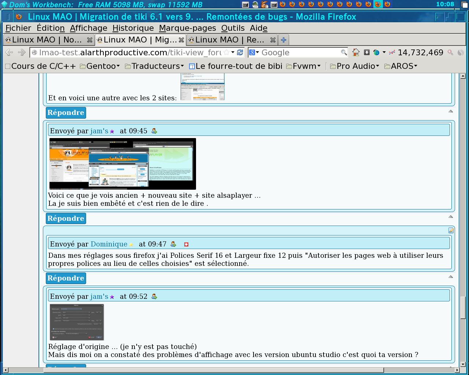Click the Swiss flag icon on Dominique's post

click(186, 244)
